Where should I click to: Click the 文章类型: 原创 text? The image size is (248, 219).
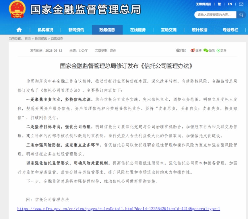(x=106, y=50)
